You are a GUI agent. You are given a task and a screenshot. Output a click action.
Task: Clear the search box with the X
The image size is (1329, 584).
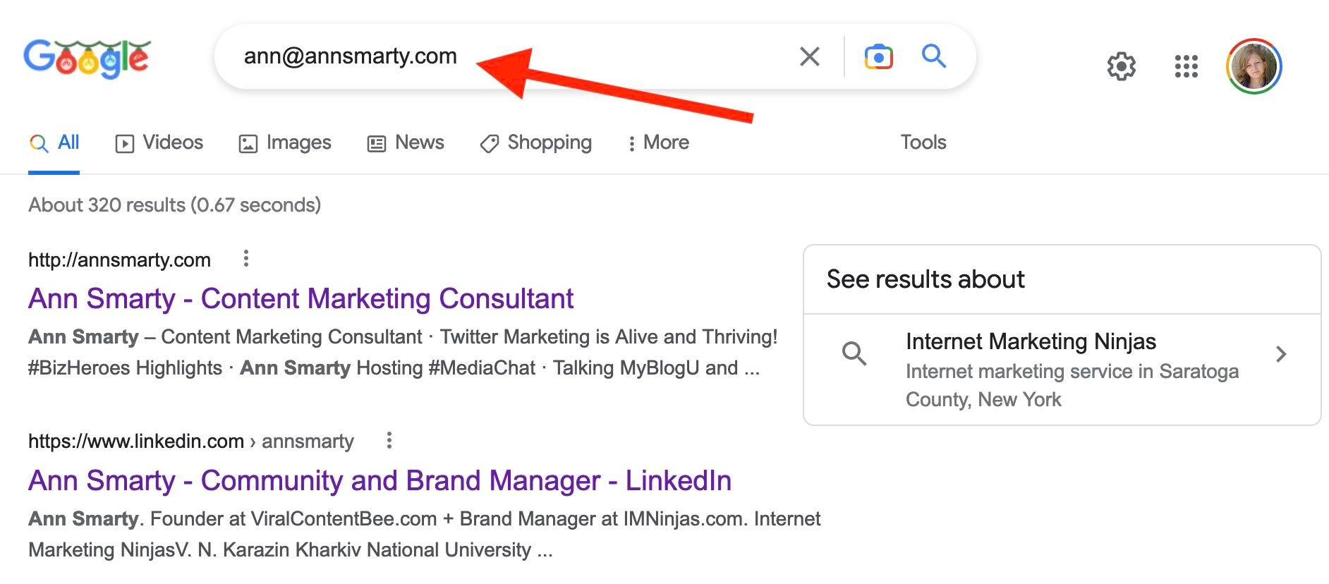pos(809,56)
